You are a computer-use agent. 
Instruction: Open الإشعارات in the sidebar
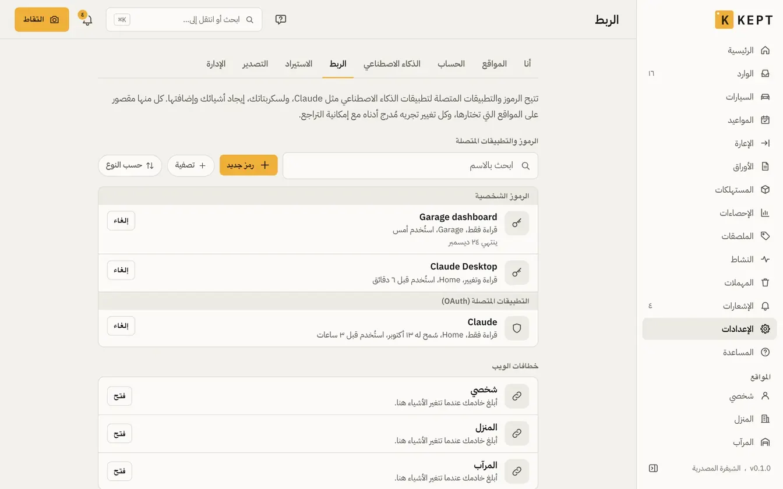point(710,306)
